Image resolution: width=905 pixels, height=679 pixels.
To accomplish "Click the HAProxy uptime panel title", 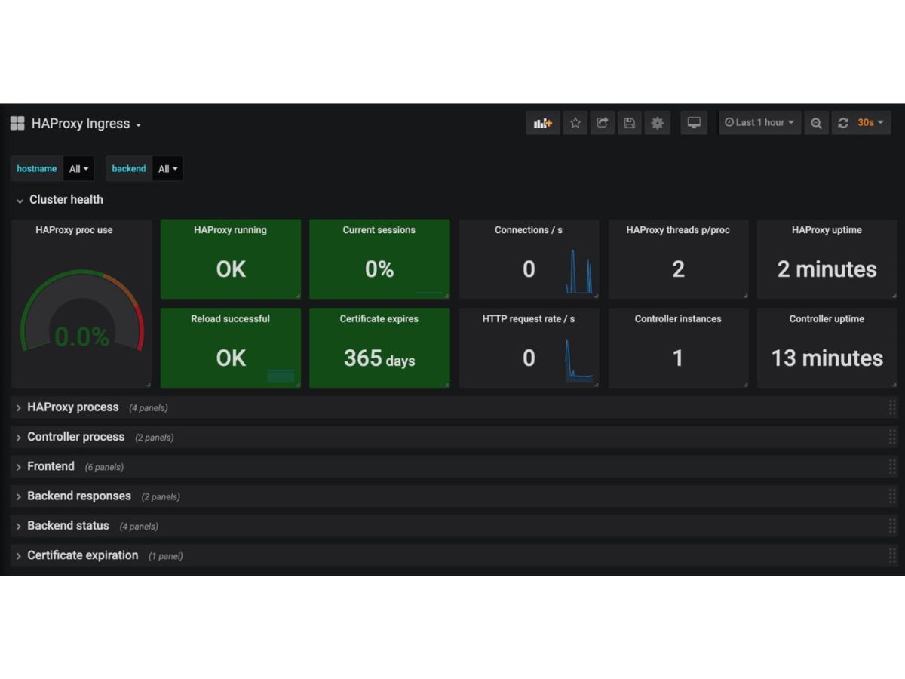I will coord(827,230).
